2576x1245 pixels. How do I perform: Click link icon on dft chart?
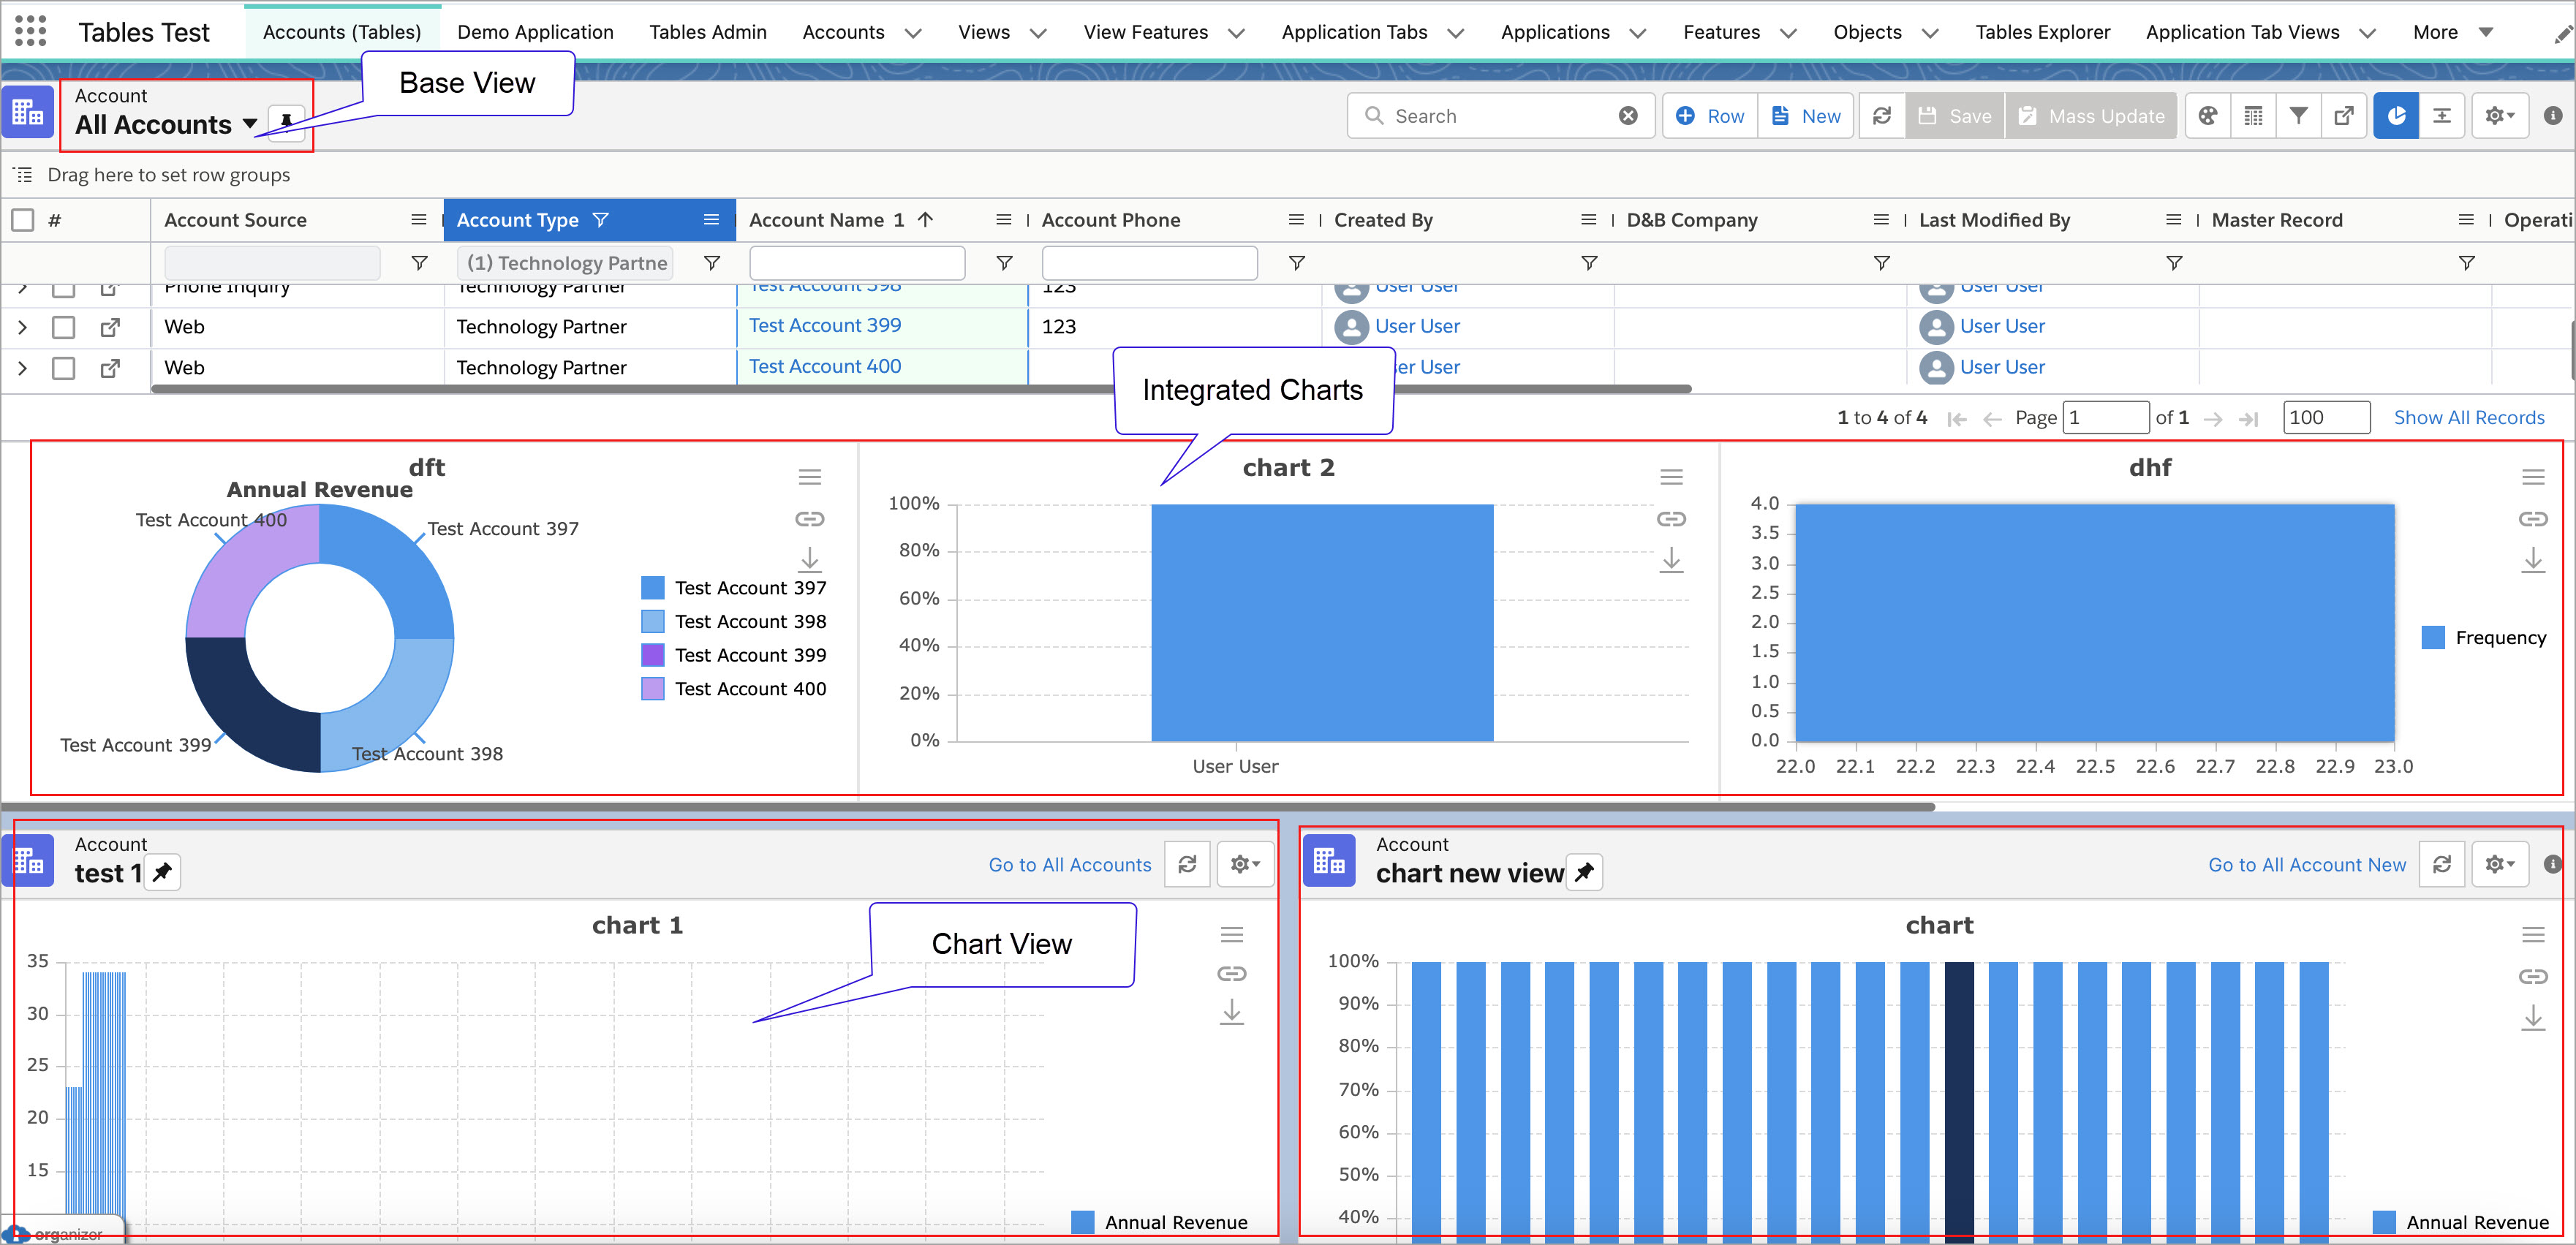(x=809, y=519)
